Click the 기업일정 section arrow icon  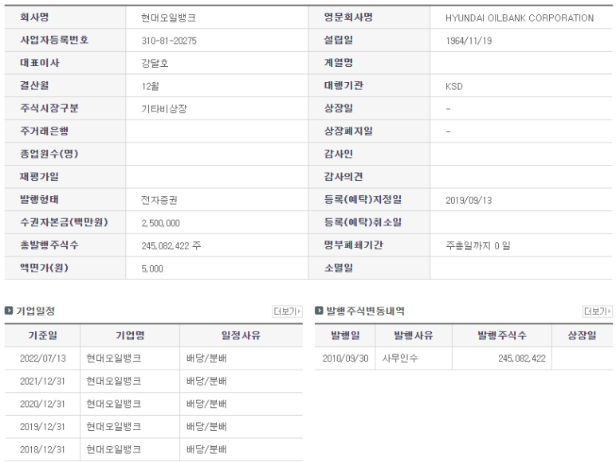(x=9, y=311)
